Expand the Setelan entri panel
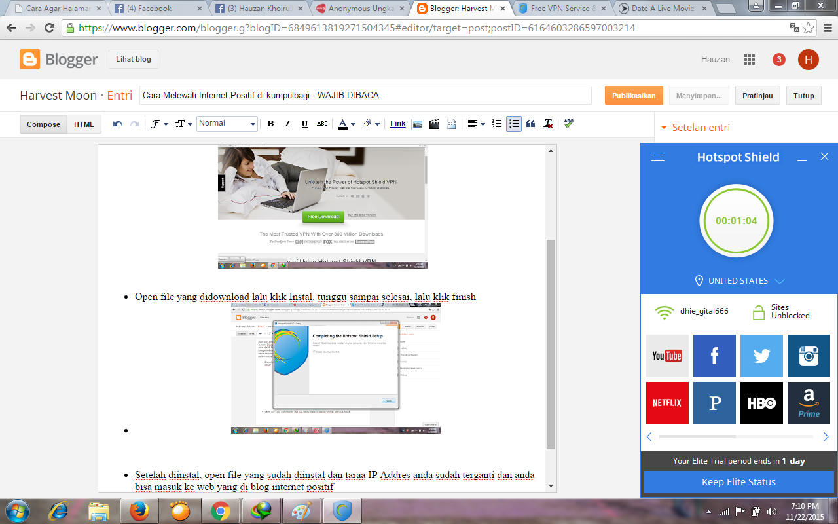Viewport: 838px width, 524px height. point(695,128)
